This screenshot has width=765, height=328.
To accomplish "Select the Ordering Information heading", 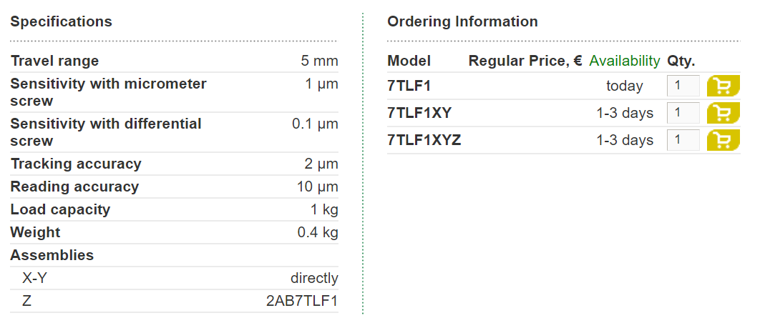I will (x=462, y=22).
